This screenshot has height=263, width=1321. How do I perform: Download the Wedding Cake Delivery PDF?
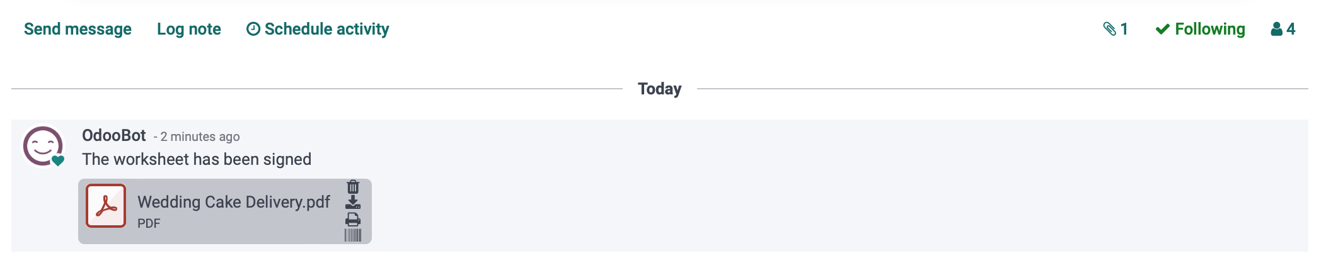pyautogui.click(x=353, y=203)
